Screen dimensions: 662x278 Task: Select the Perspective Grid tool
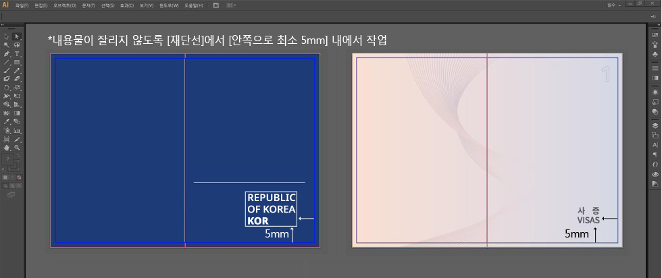17,104
